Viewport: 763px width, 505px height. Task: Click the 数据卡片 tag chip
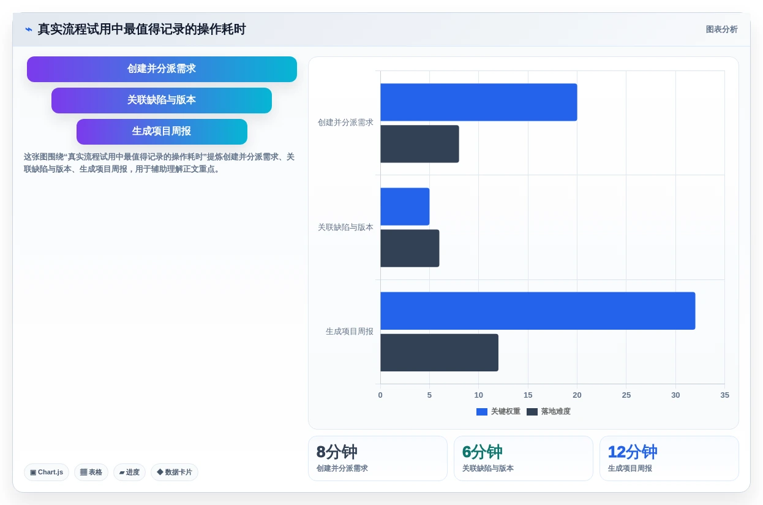point(175,472)
